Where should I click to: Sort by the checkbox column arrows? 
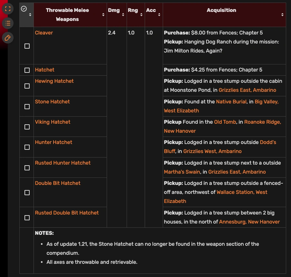(30, 15)
